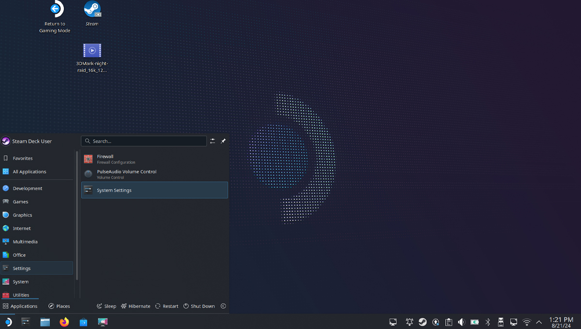Select the Multimedia category
The image size is (581, 329).
pyautogui.click(x=25, y=242)
